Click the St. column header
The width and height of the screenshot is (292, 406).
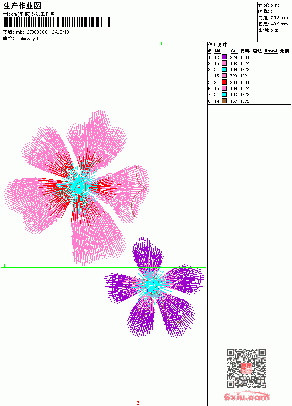tap(234, 51)
